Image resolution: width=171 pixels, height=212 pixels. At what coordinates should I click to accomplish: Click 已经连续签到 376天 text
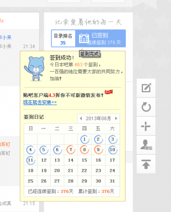pos(51,191)
